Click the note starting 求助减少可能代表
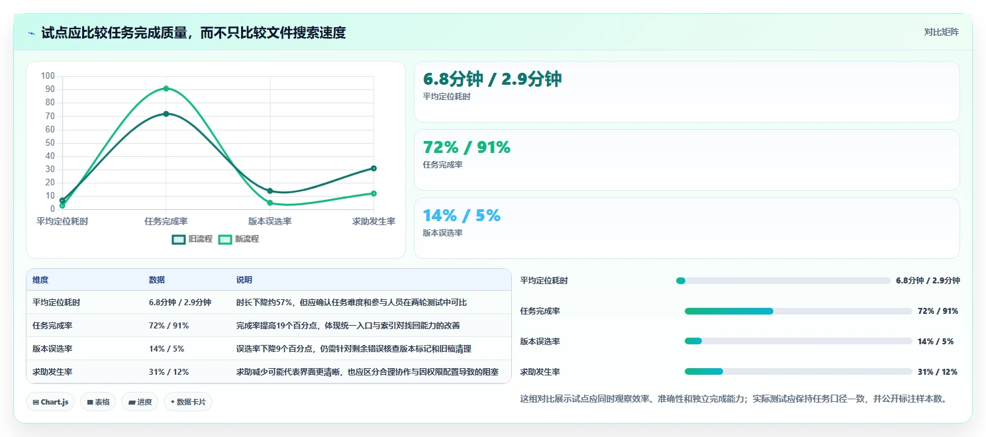 (368, 372)
